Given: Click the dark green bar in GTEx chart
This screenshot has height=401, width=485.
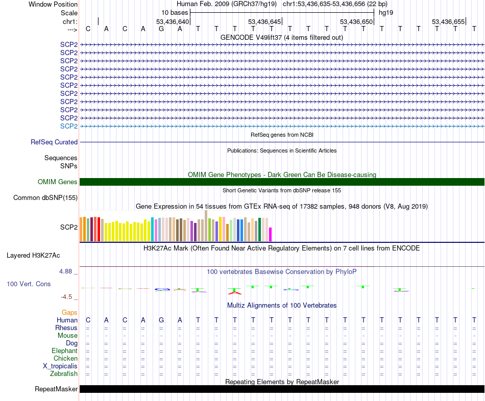Looking at the screenshot, I should pyautogui.click(x=259, y=230).
